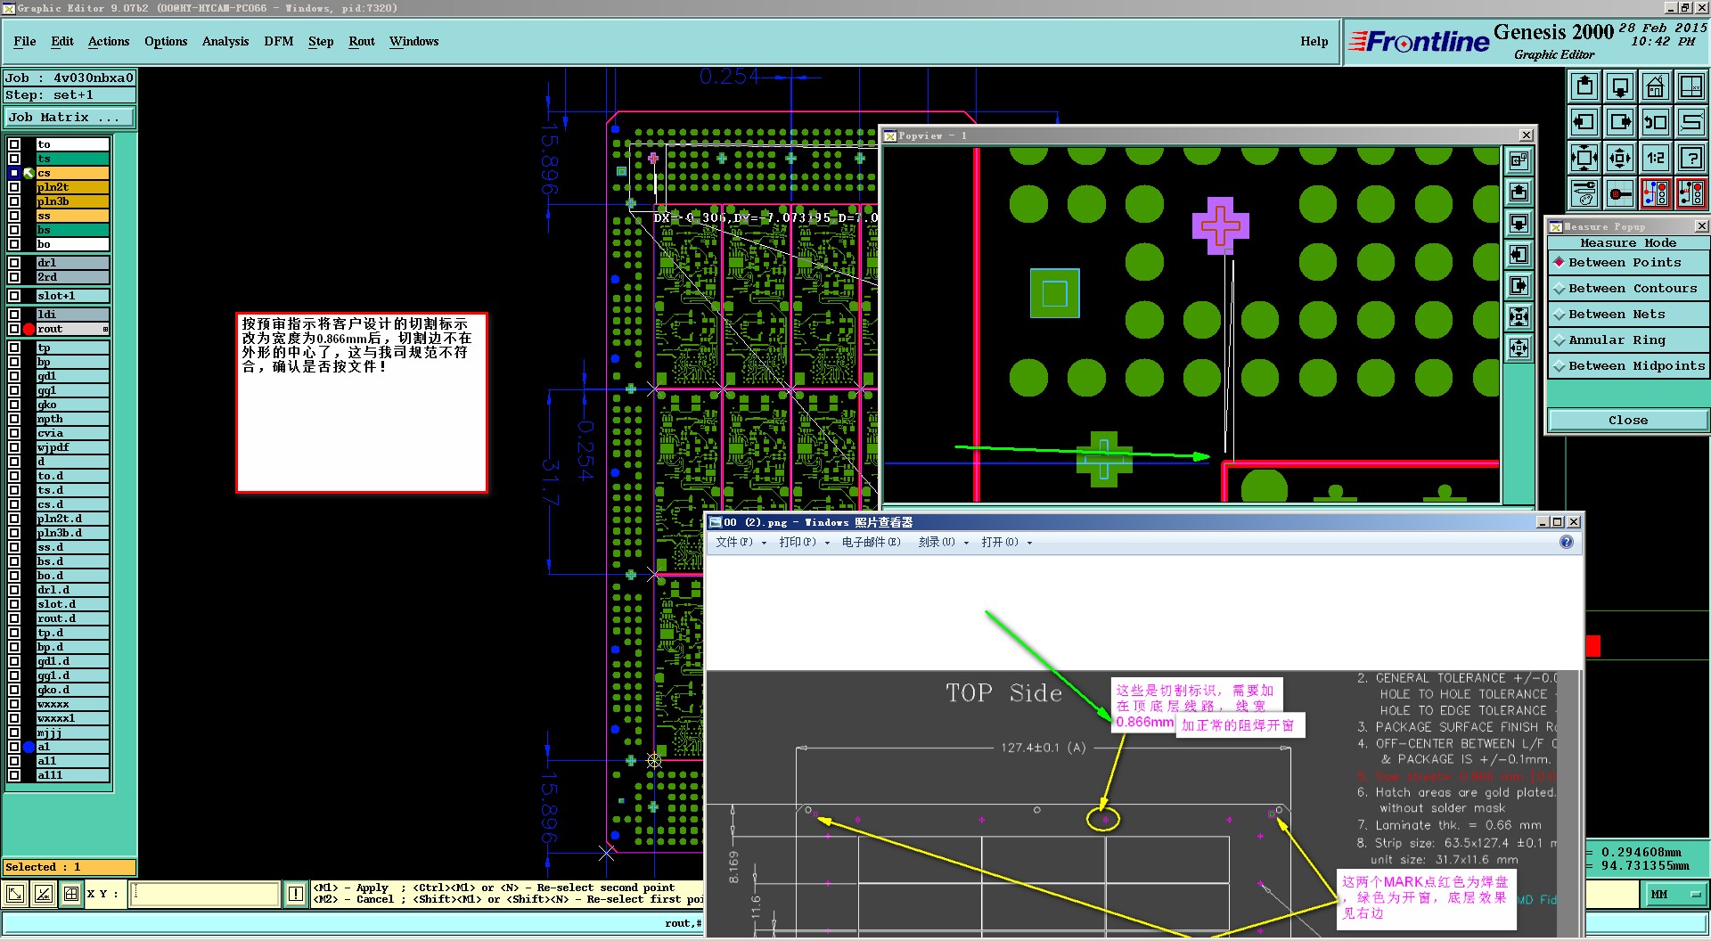
Task: Click the angle measurement icon in bottom bar
Action: tap(43, 894)
